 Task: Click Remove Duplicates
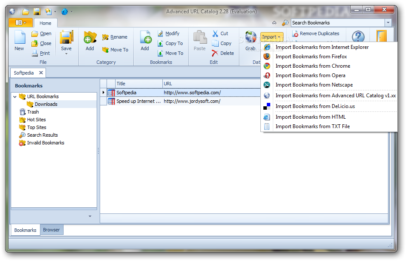click(x=316, y=33)
